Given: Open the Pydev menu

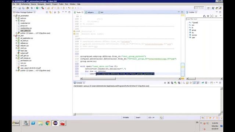Looking at the screenshot, I should [61, 4].
